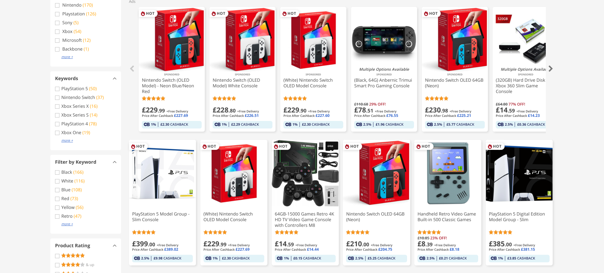This screenshot has width=604, height=273.
Task: Click the 320GB badge on the Xbox 360 ad
Action: 503,19
